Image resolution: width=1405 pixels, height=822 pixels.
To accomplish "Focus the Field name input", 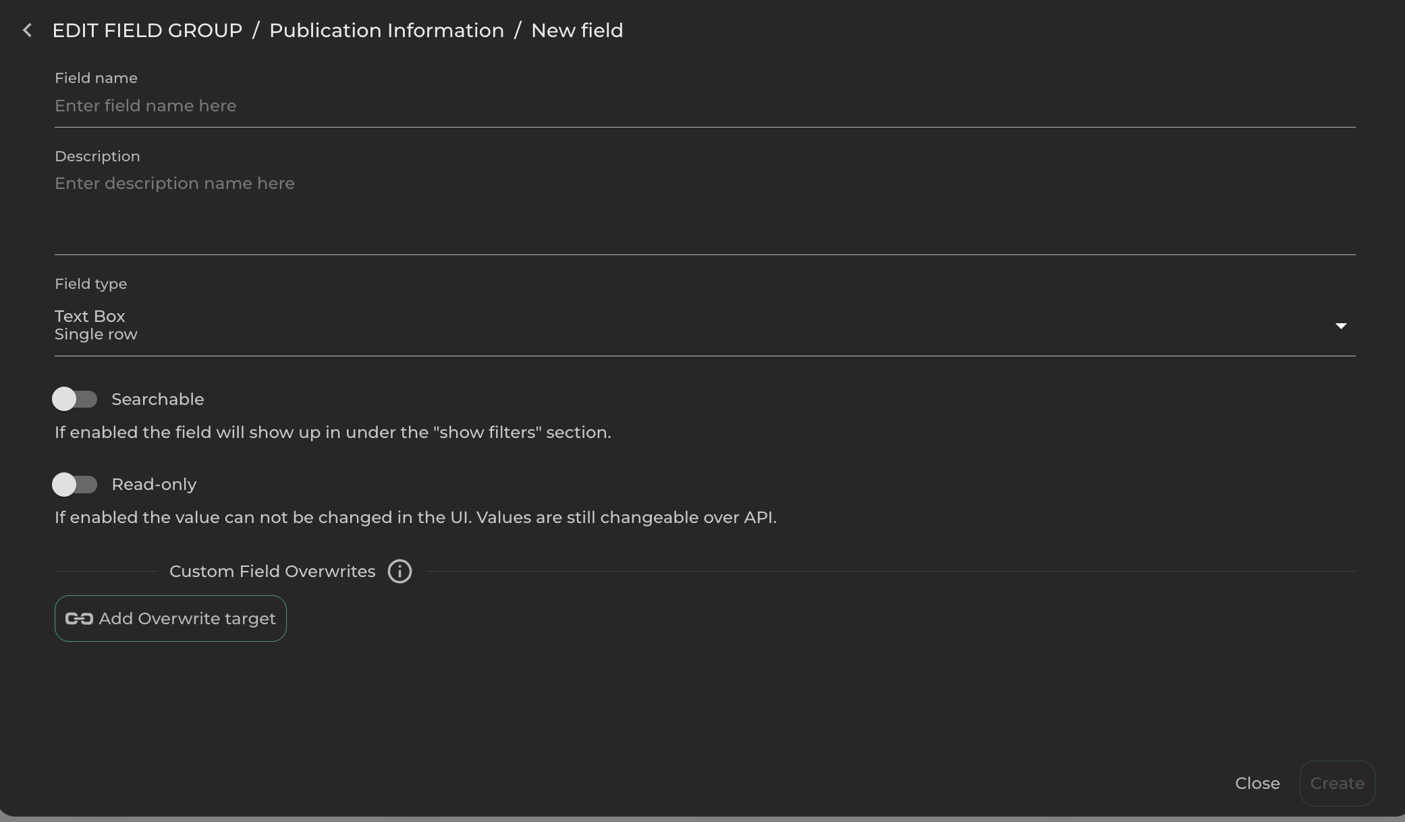I will (705, 106).
